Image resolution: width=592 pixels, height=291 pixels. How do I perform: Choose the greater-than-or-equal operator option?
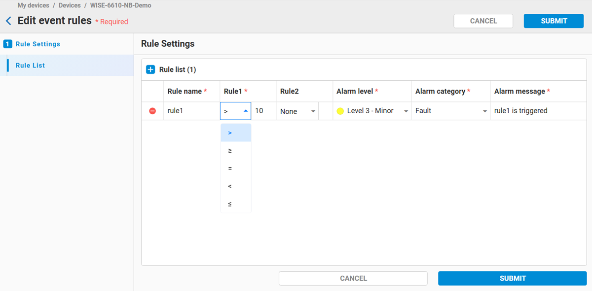click(x=236, y=151)
